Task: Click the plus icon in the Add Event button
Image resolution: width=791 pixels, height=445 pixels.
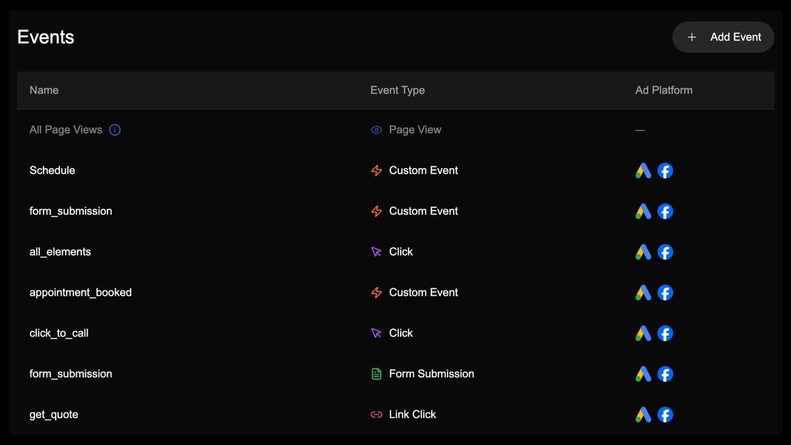Action: [x=692, y=37]
